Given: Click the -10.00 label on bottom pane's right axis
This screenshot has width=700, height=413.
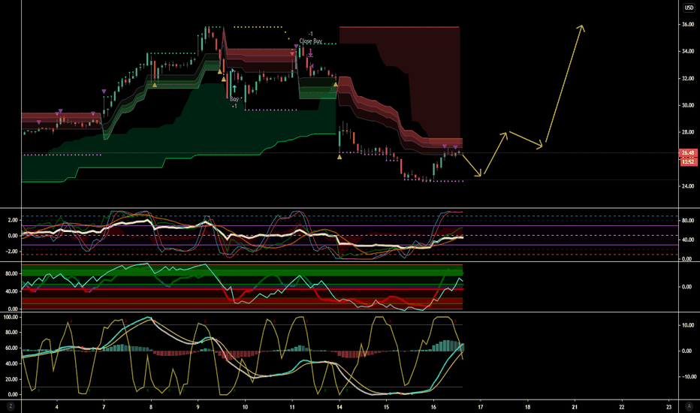Looking at the screenshot, I should coord(687,376).
